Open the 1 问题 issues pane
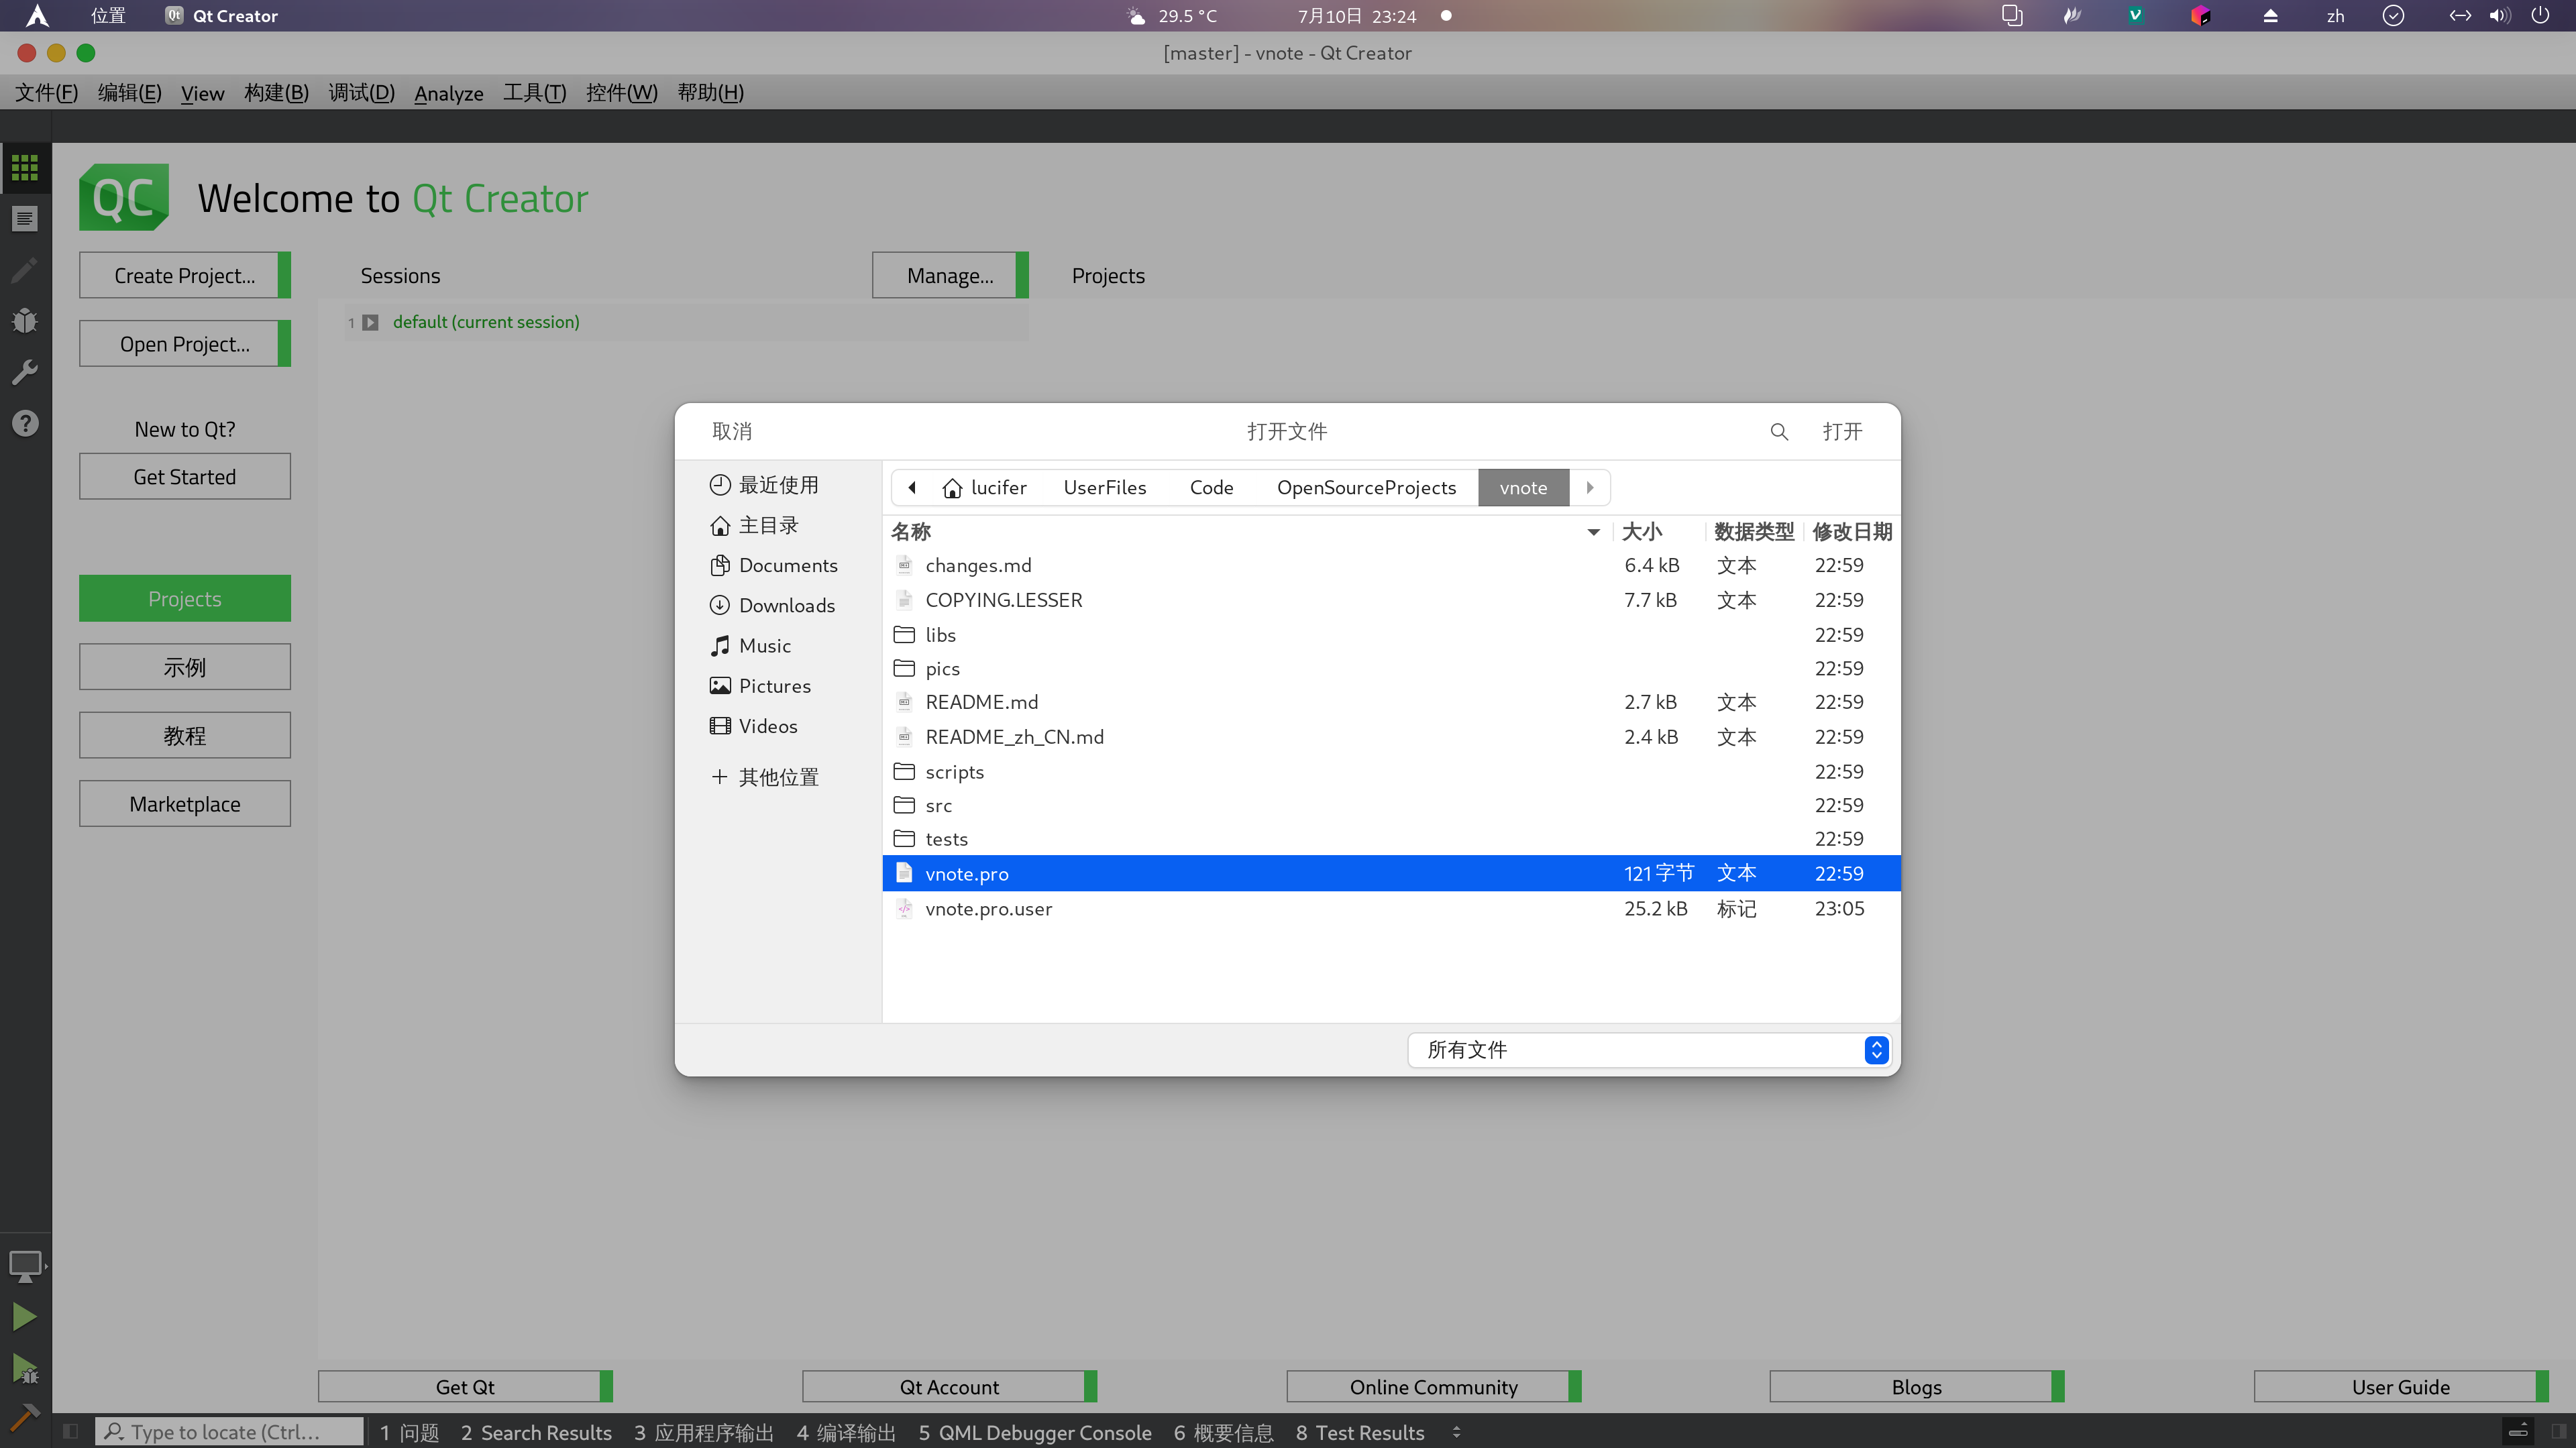The height and width of the screenshot is (1448, 2576). pos(409,1432)
